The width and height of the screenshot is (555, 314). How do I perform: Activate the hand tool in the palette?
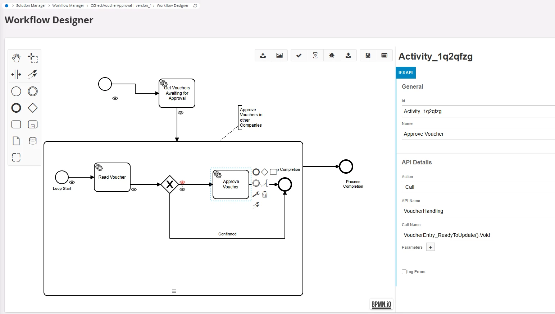pyautogui.click(x=16, y=58)
